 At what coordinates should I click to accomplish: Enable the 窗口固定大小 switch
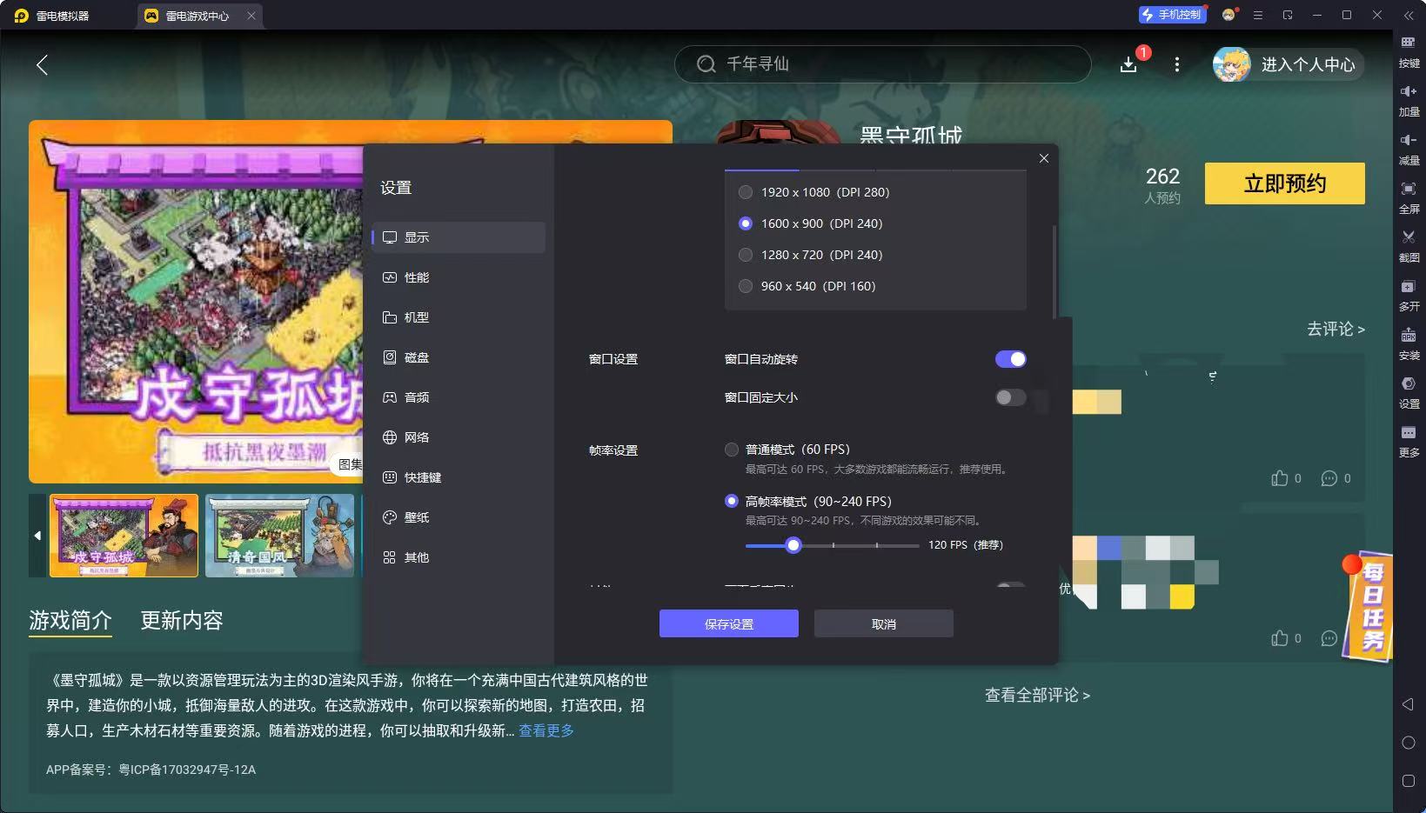1010,397
